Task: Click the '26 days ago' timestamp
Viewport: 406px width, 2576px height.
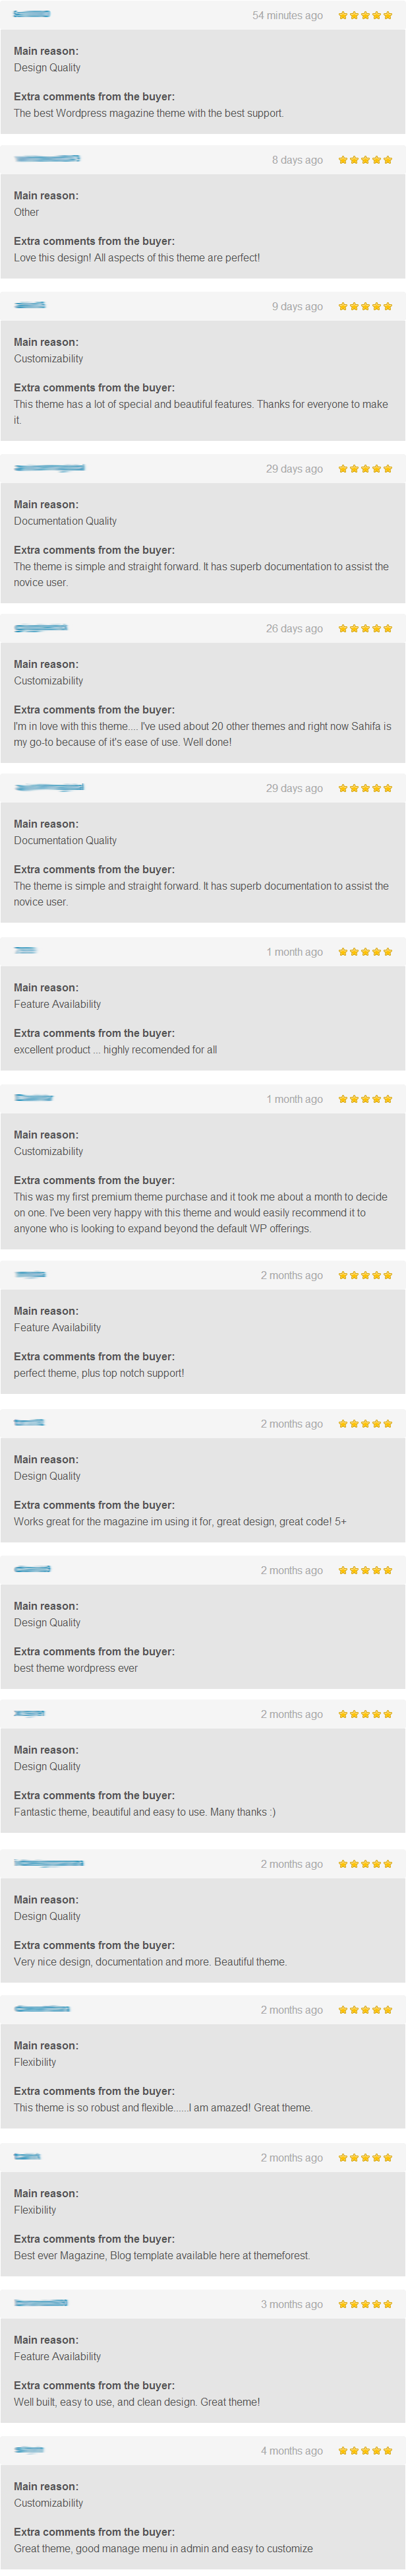Action: tap(294, 629)
